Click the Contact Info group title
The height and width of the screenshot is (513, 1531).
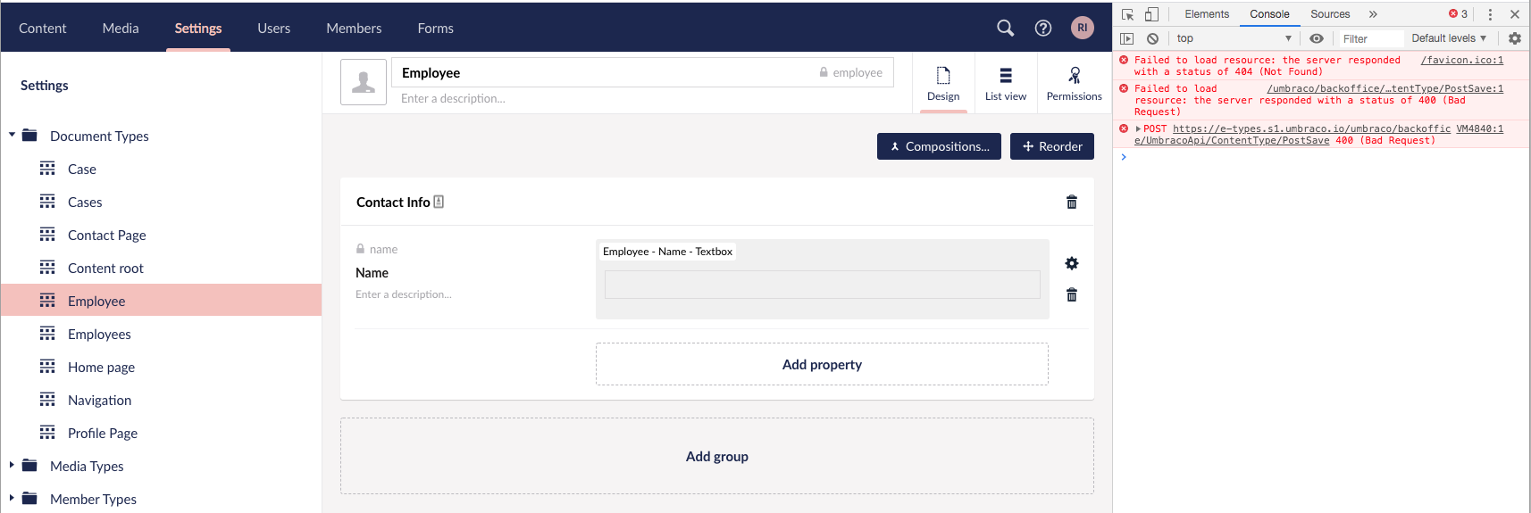click(393, 203)
